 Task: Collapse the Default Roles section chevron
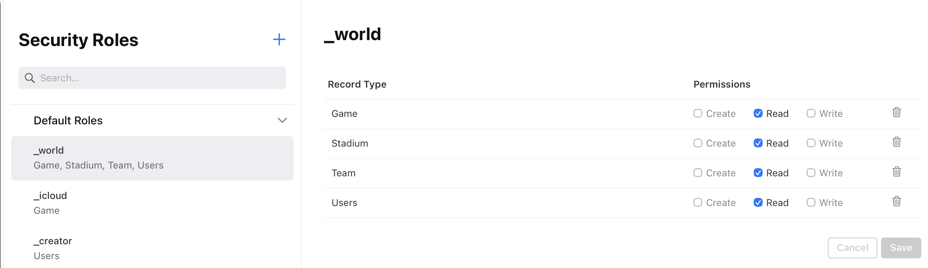pyautogui.click(x=282, y=120)
